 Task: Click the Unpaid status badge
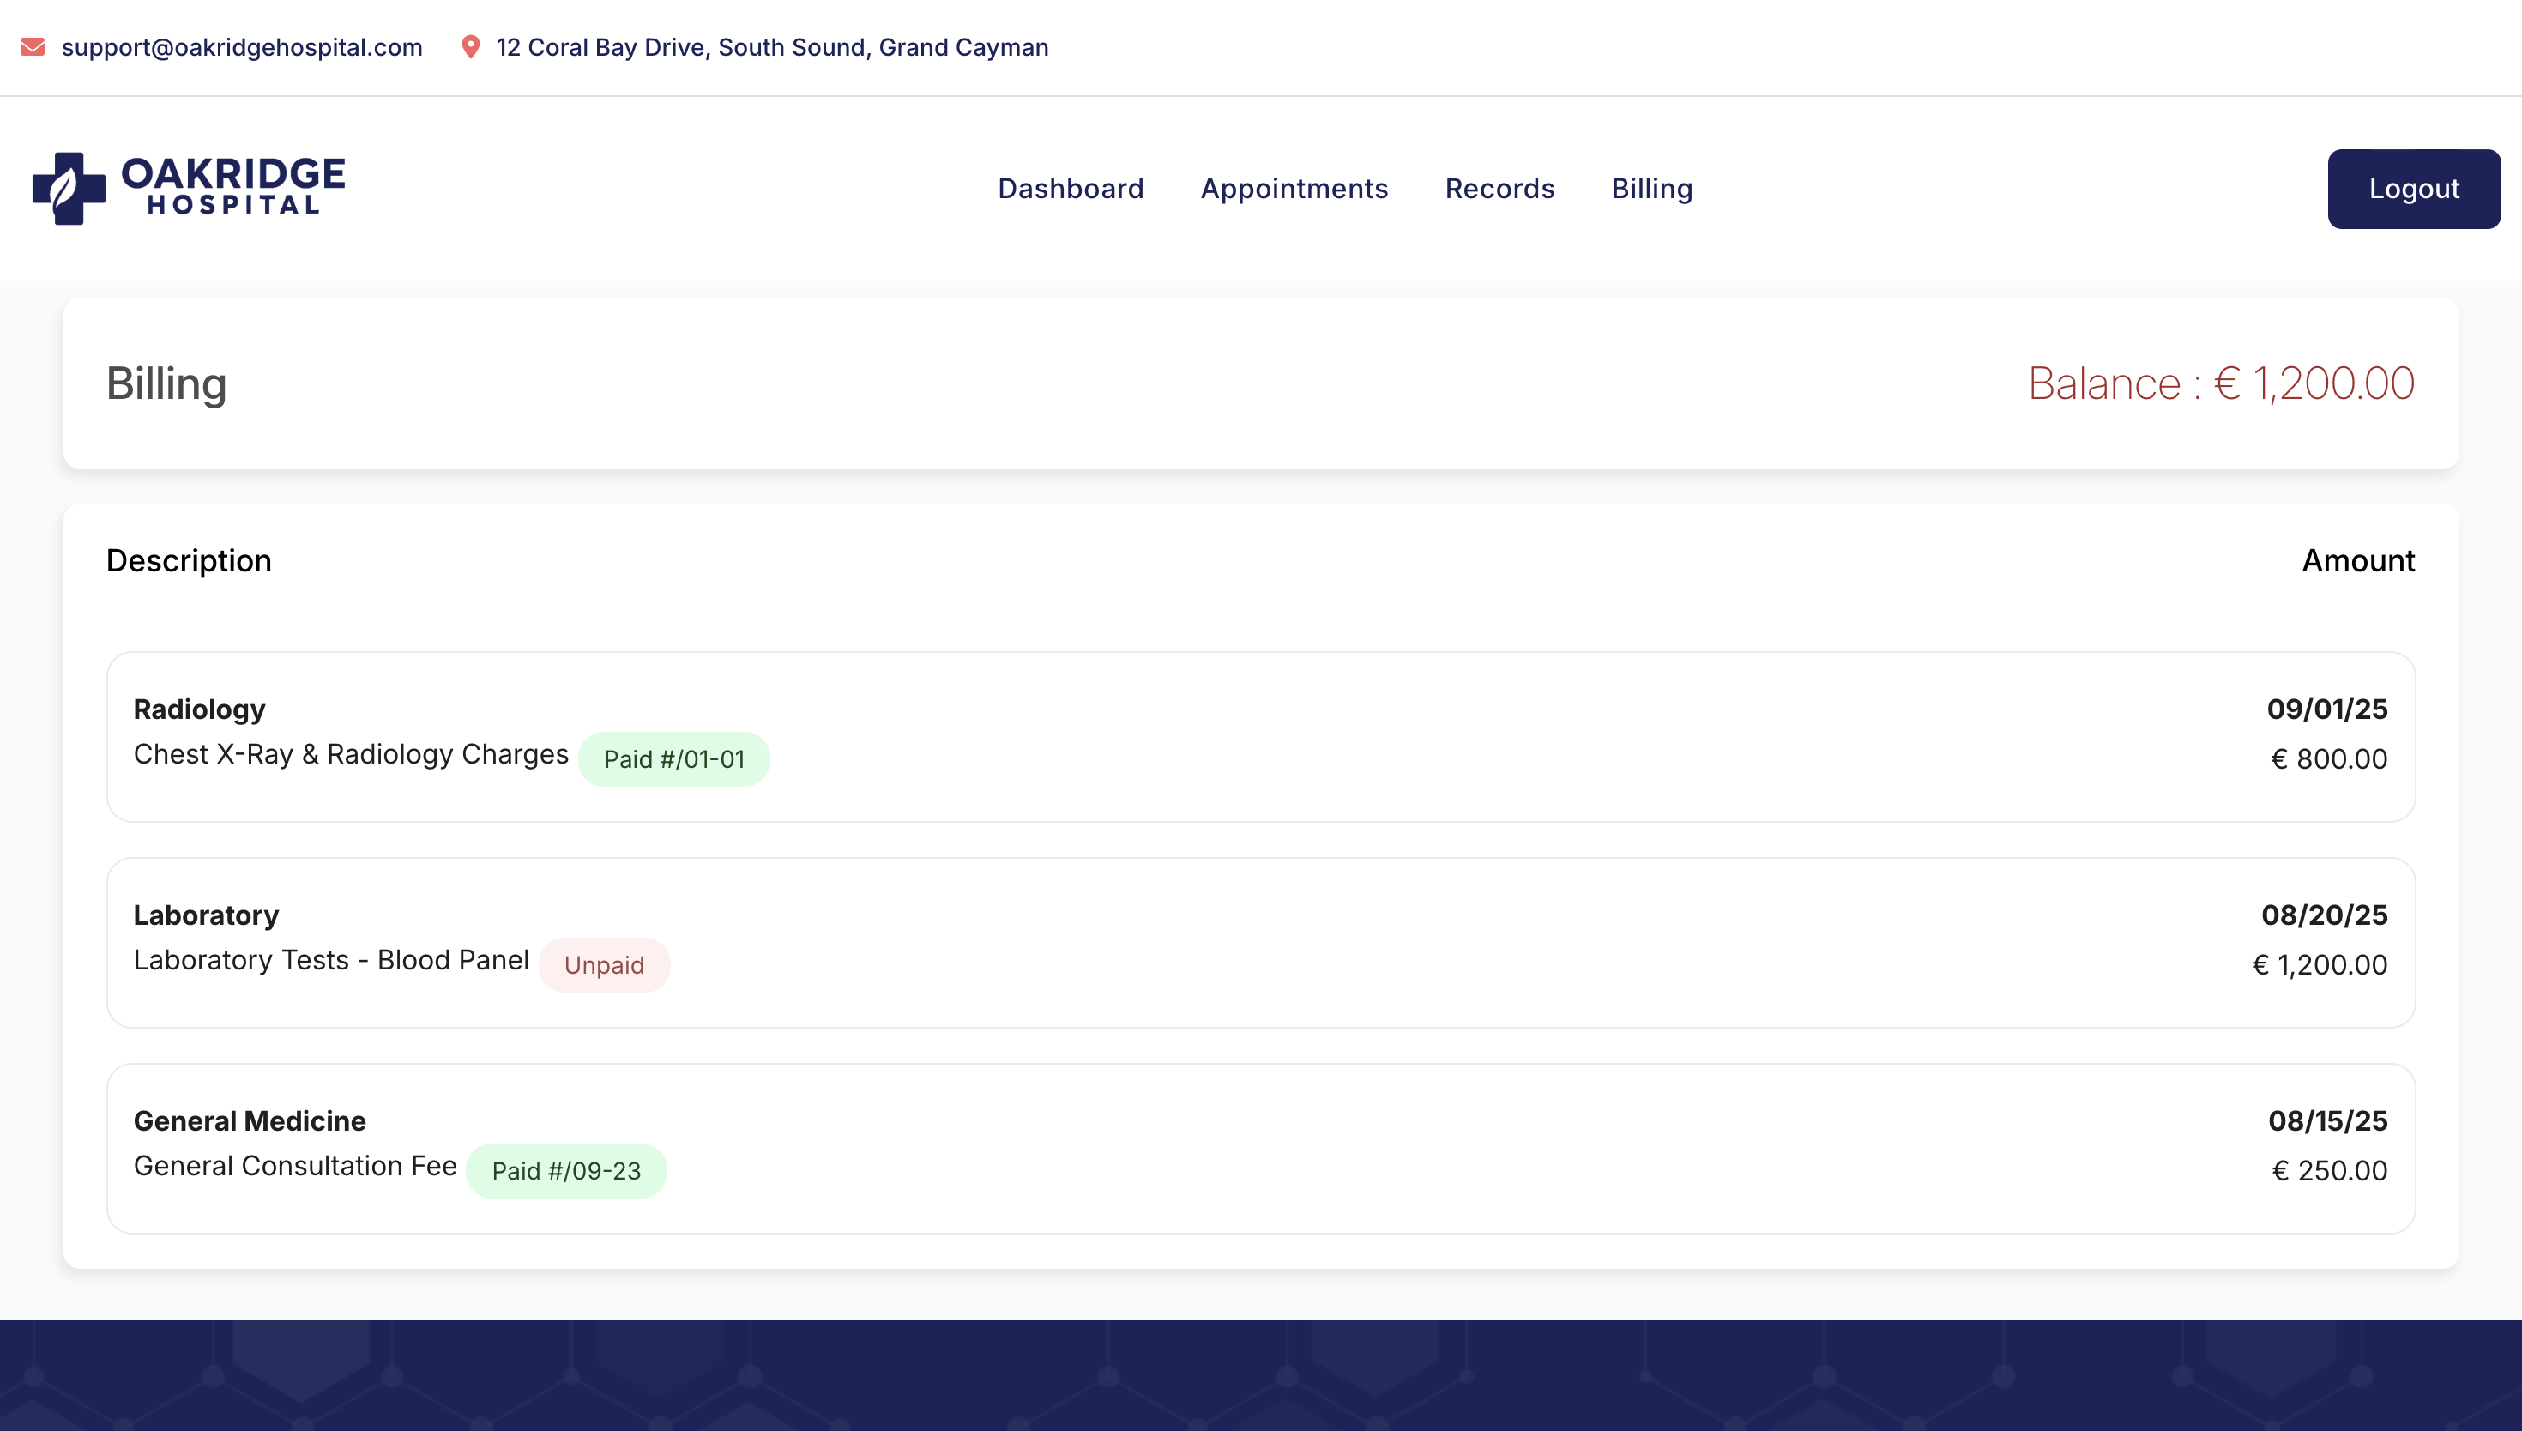[604, 965]
